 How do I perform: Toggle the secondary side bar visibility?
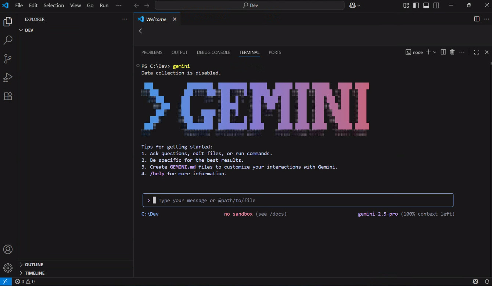tap(436, 5)
